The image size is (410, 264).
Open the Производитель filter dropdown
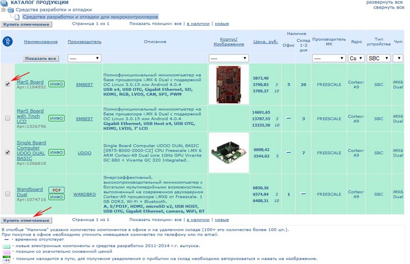[84, 59]
